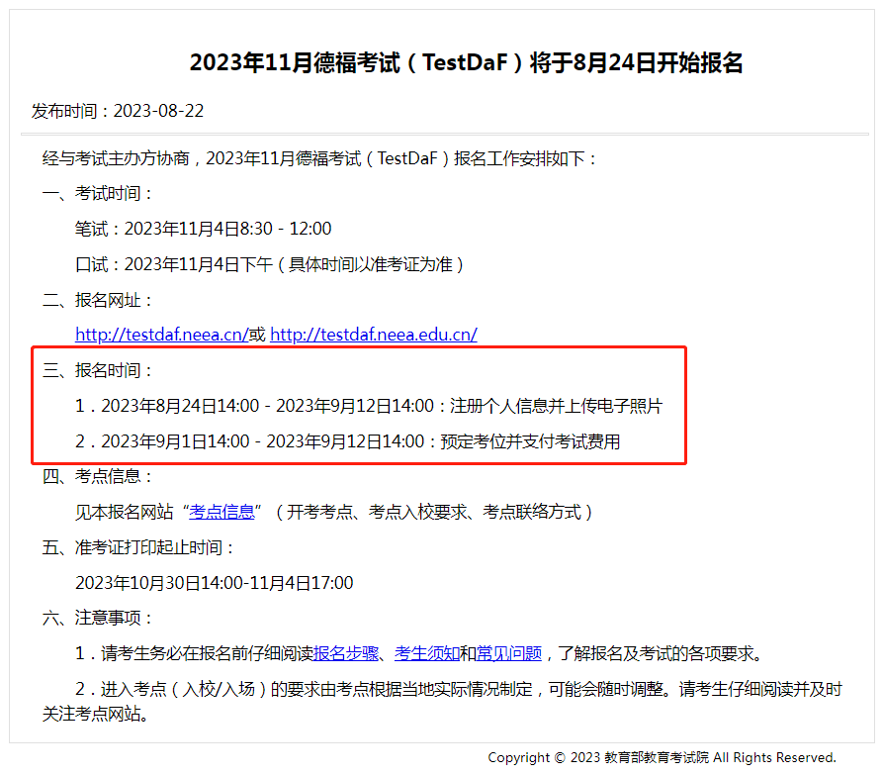Click the 2023年10月30日14:00-11月4日17:00 line
This screenshot has width=884, height=776.
tap(215, 583)
